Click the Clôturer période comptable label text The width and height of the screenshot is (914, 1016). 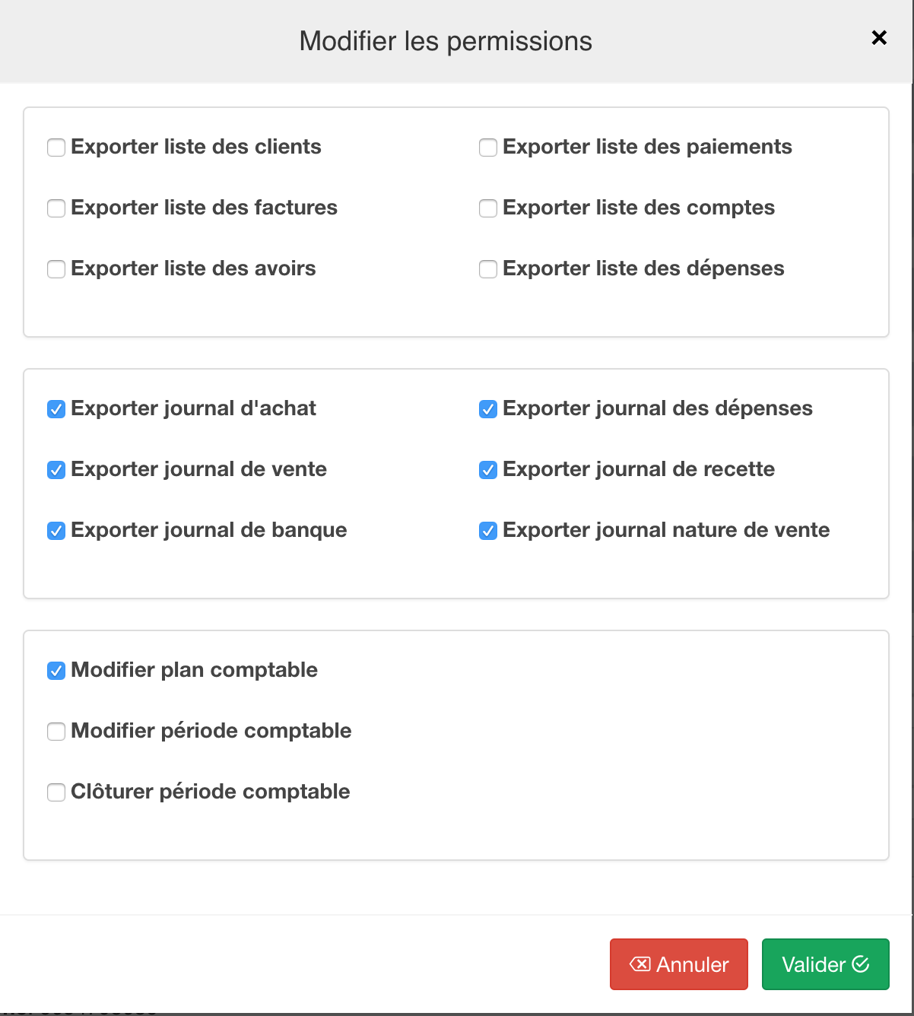tap(211, 792)
